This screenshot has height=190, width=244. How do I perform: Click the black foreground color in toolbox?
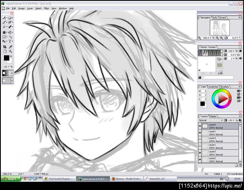point(7,58)
